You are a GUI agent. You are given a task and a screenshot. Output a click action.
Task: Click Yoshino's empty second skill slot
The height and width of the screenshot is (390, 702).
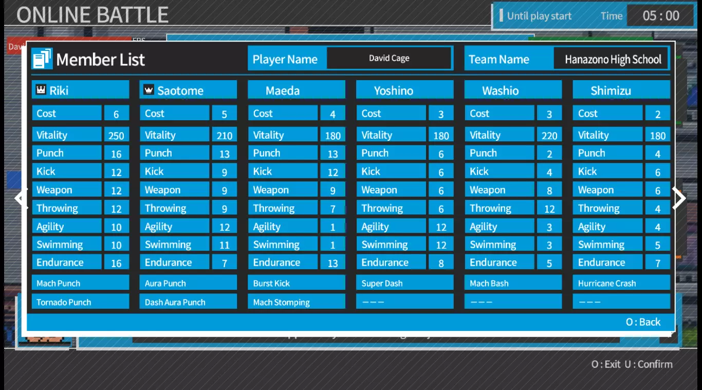tap(405, 302)
